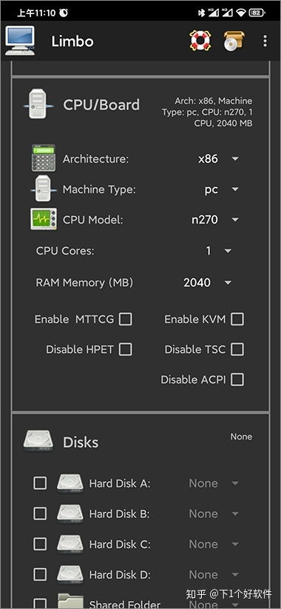Open the CD package box icon
The image size is (281, 609).
click(x=234, y=41)
